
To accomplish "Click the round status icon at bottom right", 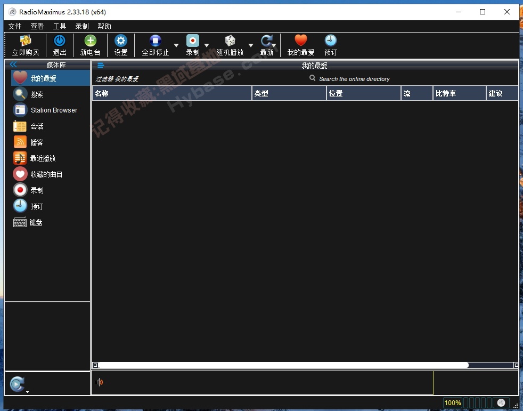I will pyautogui.click(x=501, y=402).
